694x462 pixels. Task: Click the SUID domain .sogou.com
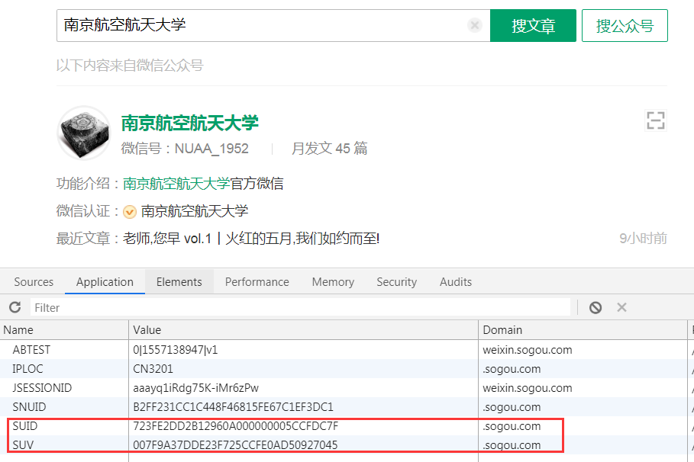pyautogui.click(x=512, y=425)
